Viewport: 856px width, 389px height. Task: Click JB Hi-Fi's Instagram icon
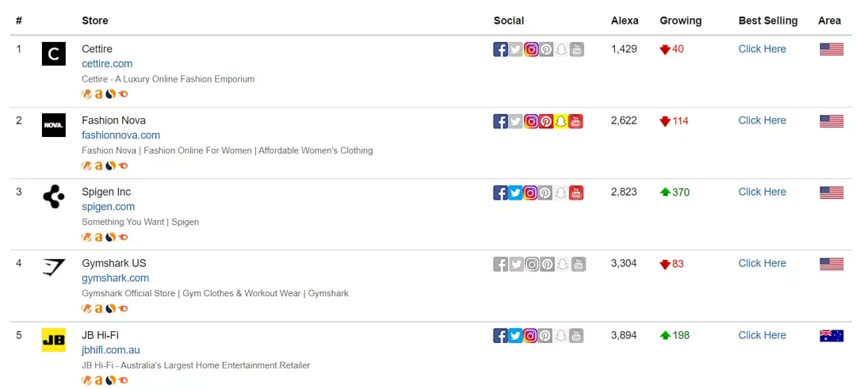(x=531, y=336)
